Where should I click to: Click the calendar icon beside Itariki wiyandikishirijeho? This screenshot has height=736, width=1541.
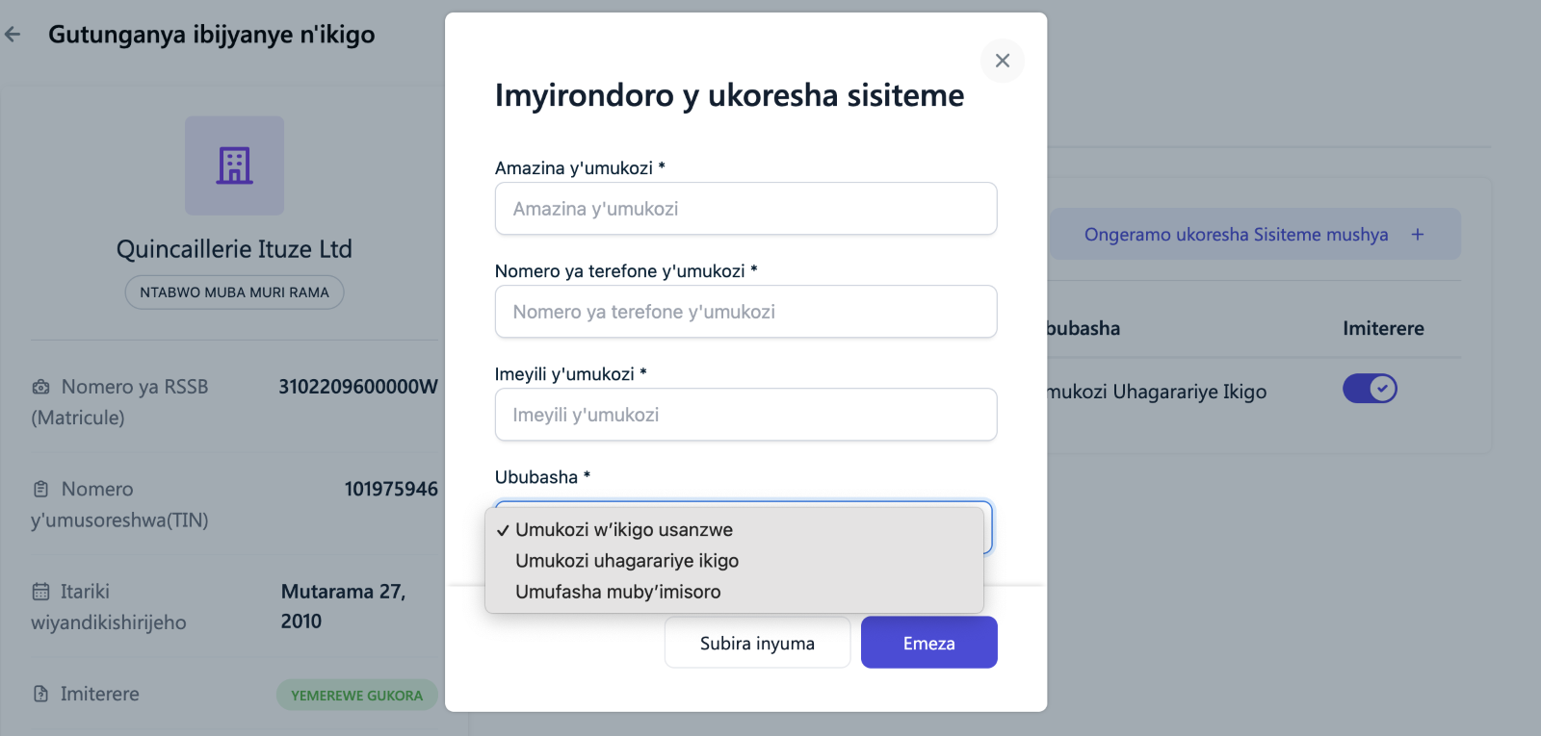point(40,592)
